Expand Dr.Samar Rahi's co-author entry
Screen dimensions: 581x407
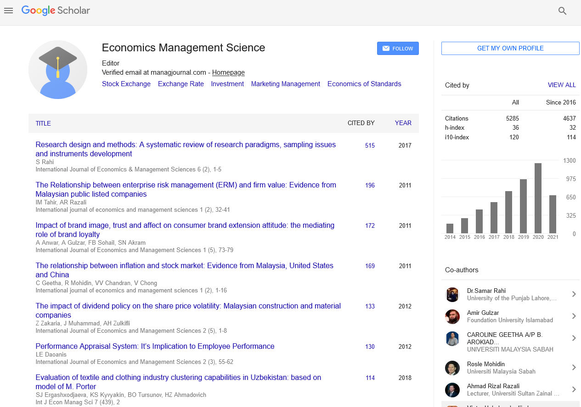click(x=574, y=294)
